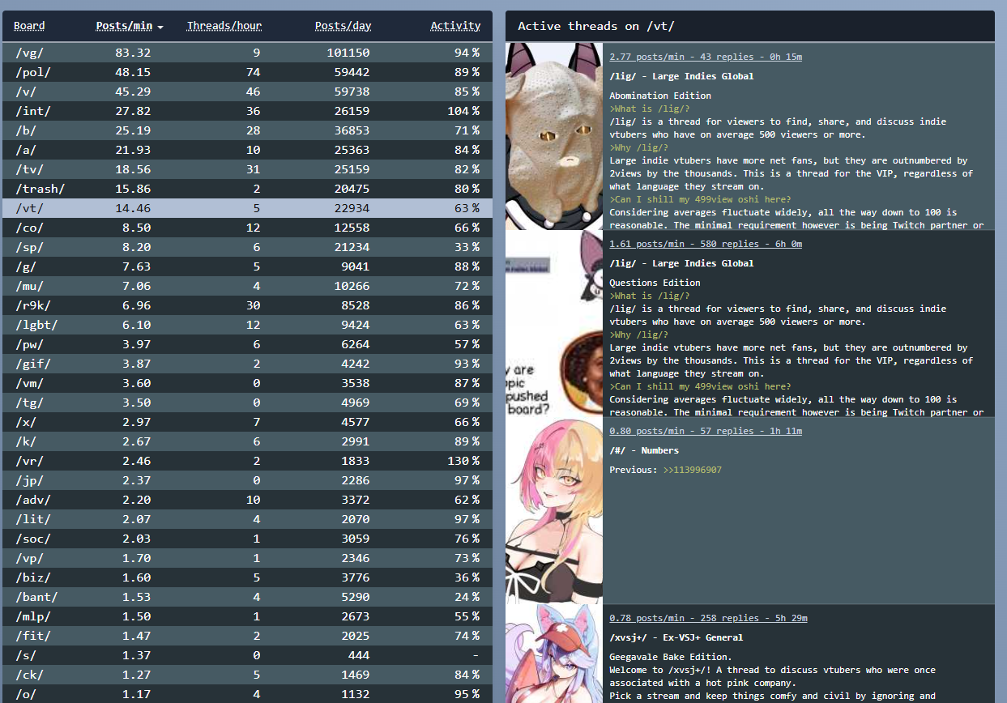Open the /xvsj+/ thread thumbnail

[554, 654]
